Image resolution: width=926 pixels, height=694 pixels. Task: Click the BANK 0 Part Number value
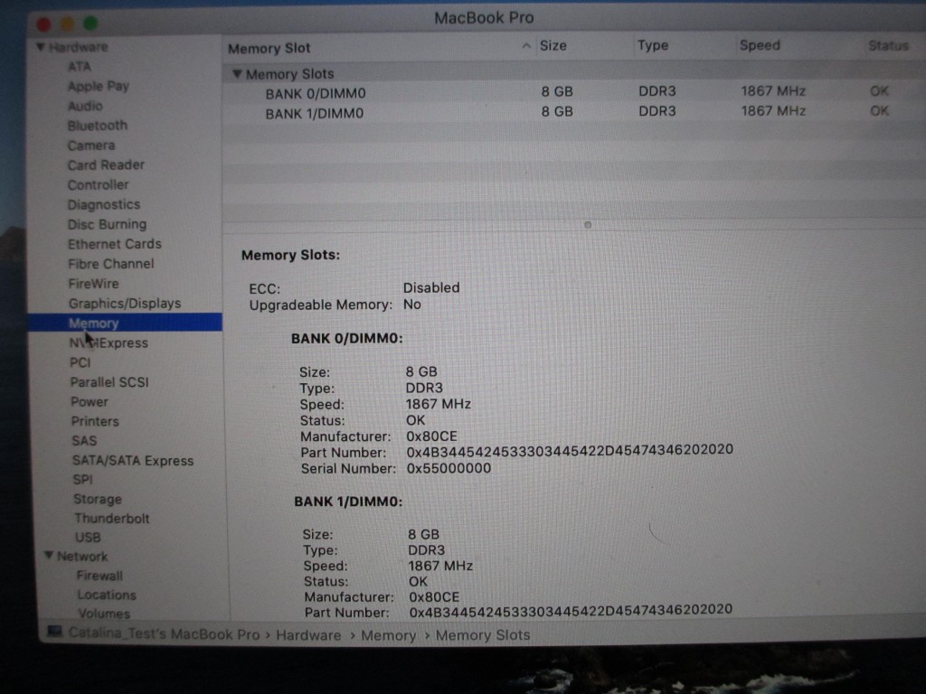tap(570, 452)
